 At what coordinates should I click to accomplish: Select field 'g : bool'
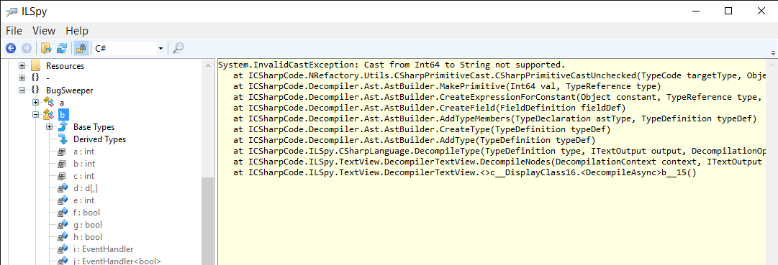87,225
